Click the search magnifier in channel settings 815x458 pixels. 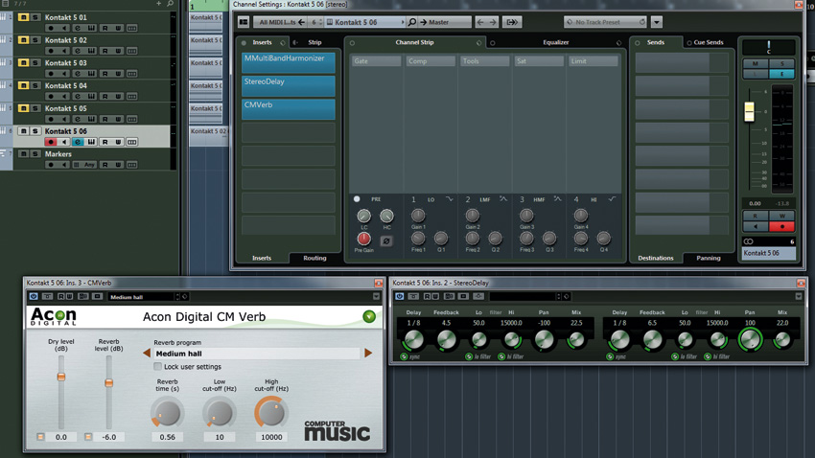coord(411,22)
